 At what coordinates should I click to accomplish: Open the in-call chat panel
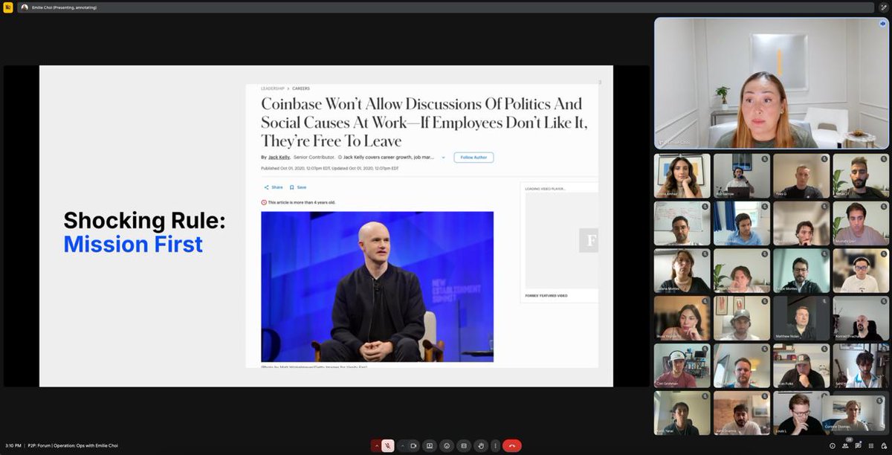858,446
